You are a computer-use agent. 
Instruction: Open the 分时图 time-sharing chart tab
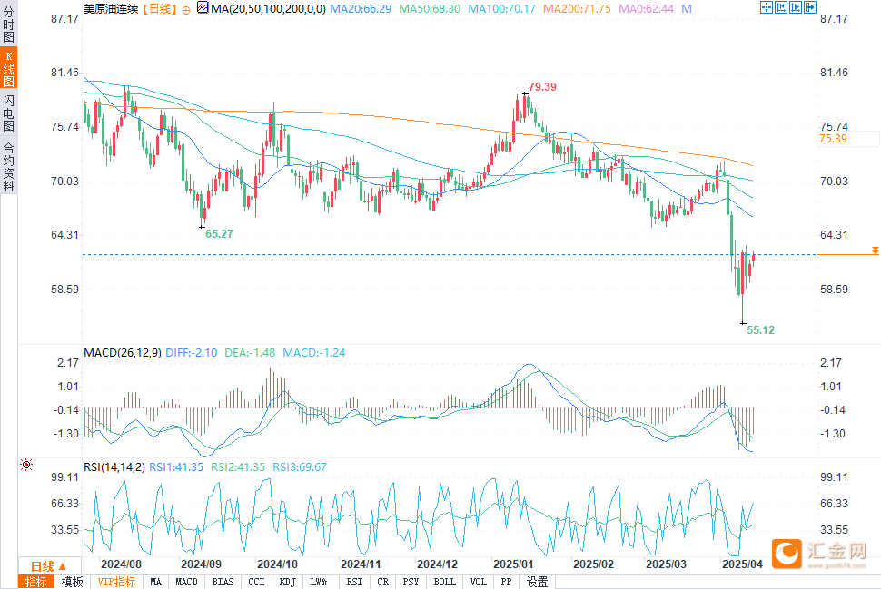tap(8, 25)
